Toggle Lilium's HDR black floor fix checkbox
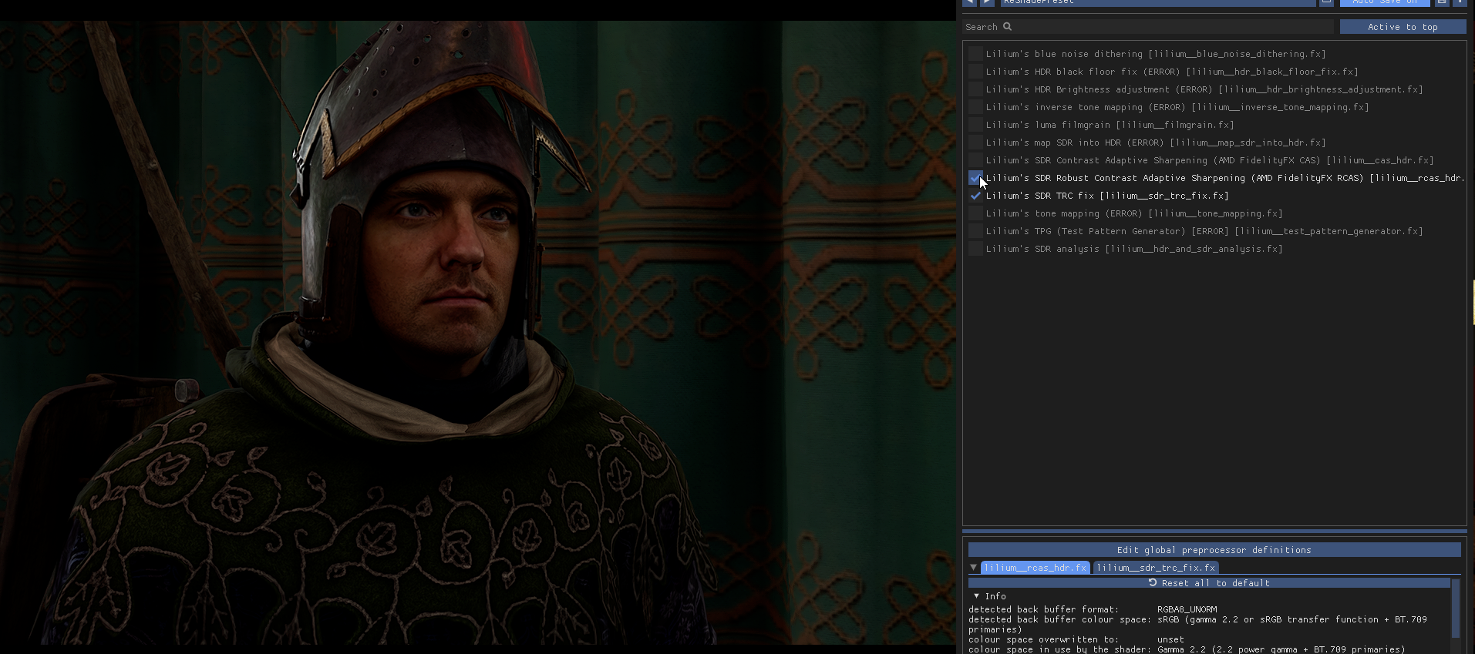Image resolution: width=1475 pixels, height=654 pixels. [975, 72]
